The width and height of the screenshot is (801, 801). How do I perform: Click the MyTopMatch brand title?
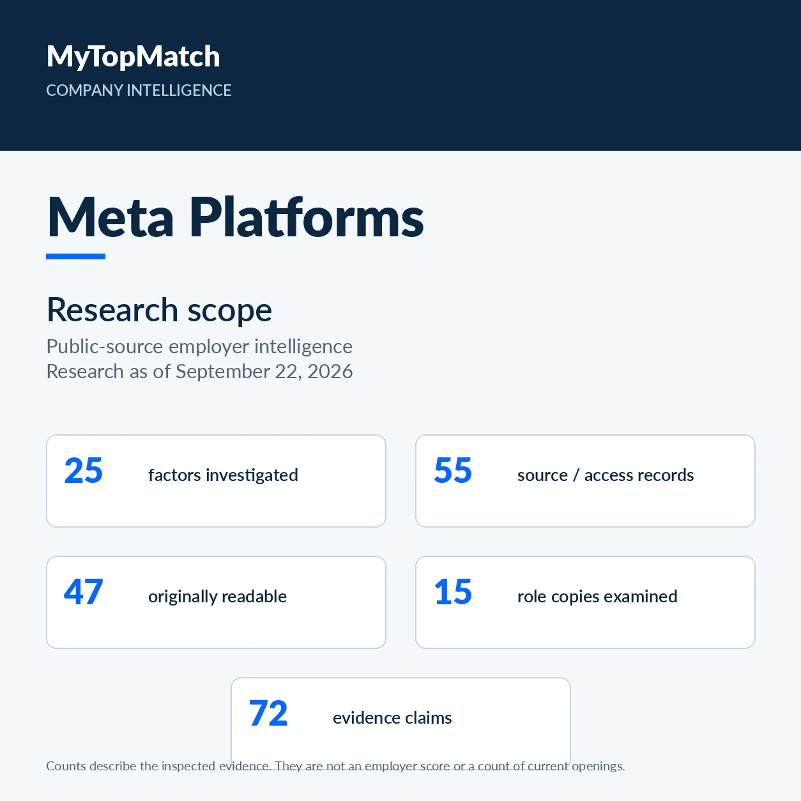(133, 57)
